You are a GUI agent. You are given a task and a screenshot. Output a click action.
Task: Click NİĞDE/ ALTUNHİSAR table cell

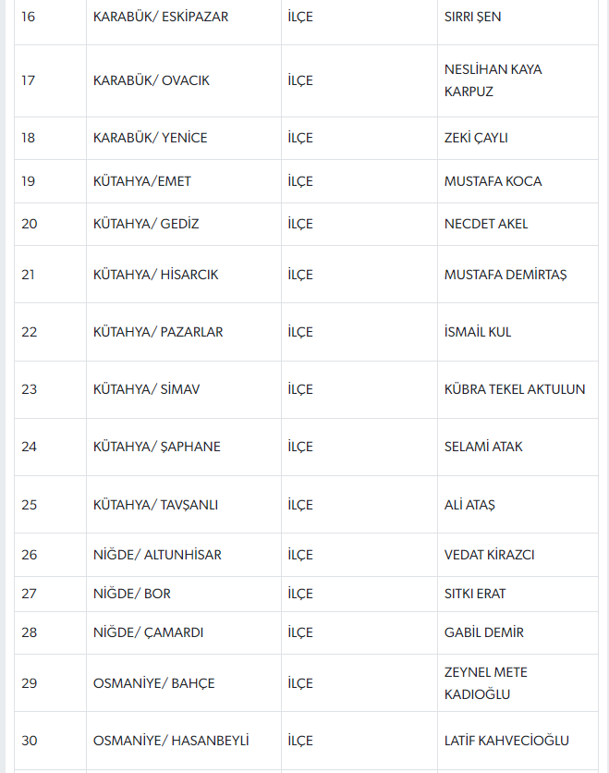tap(183, 555)
